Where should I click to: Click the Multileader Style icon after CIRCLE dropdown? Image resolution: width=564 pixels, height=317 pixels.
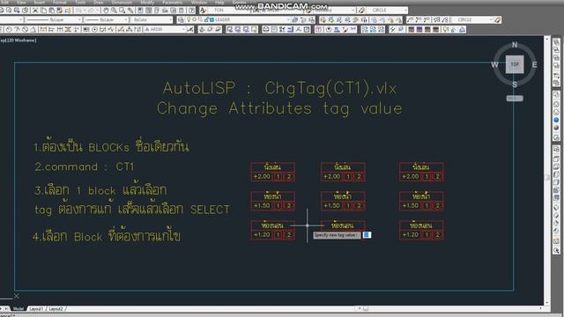[497, 19]
